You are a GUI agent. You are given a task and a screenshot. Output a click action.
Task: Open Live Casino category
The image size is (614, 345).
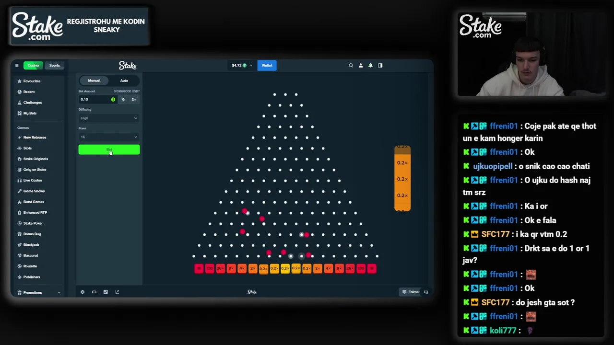pyautogui.click(x=33, y=180)
